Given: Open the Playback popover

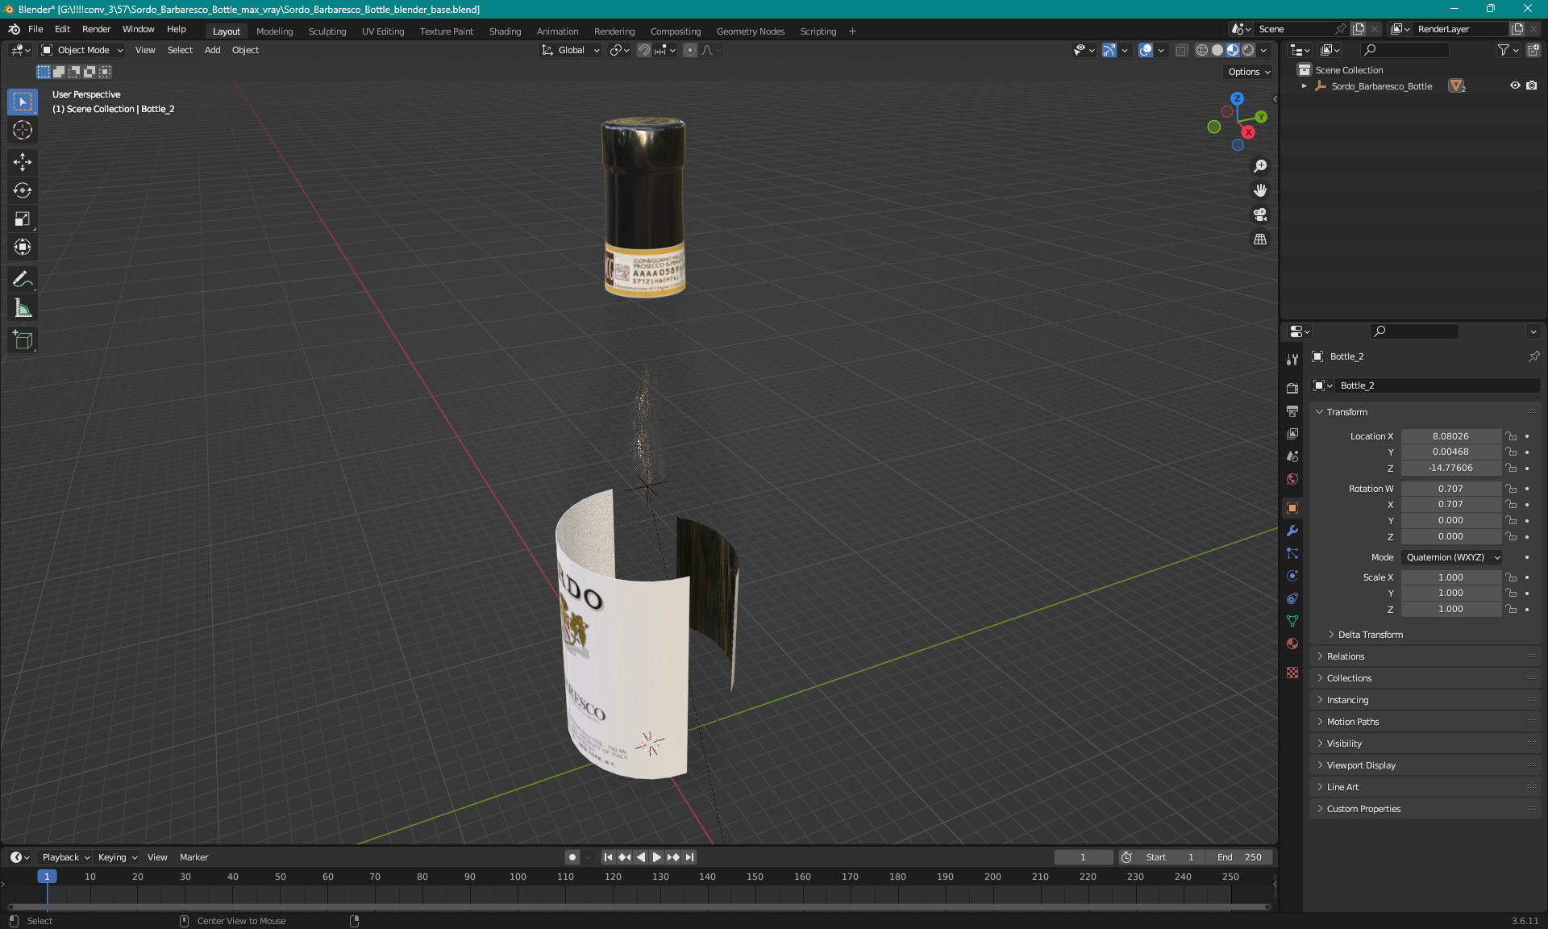Looking at the screenshot, I should [66, 857].
